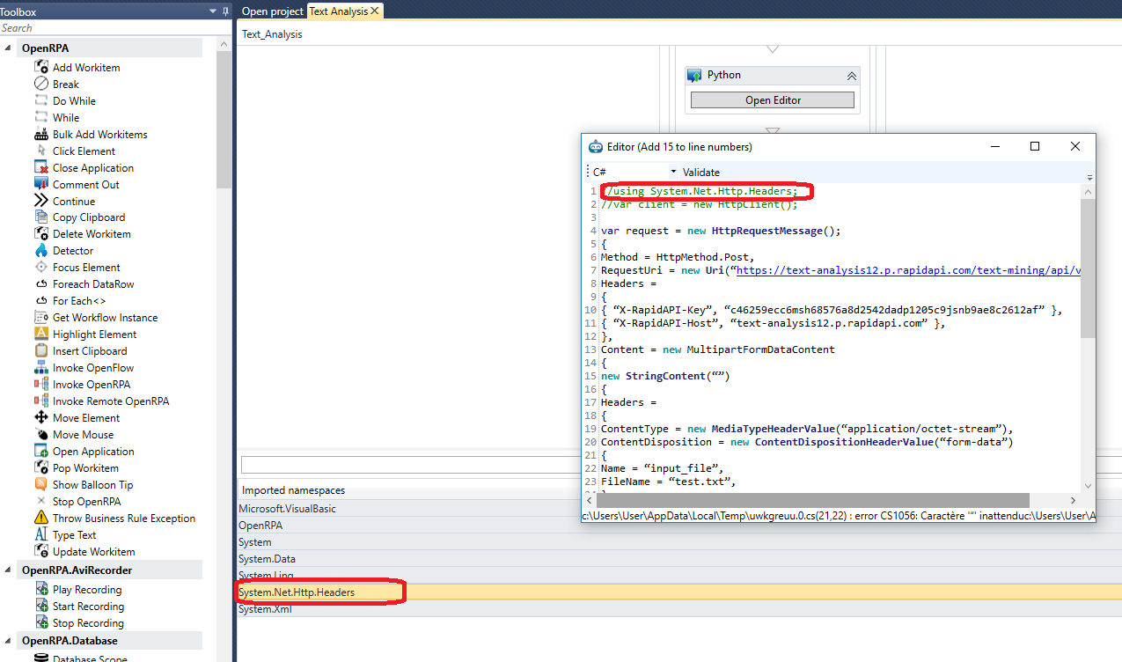Click the editor vertical scrollbar
The width and height of the screenshot is (1122, 662).
point(1088,268)
